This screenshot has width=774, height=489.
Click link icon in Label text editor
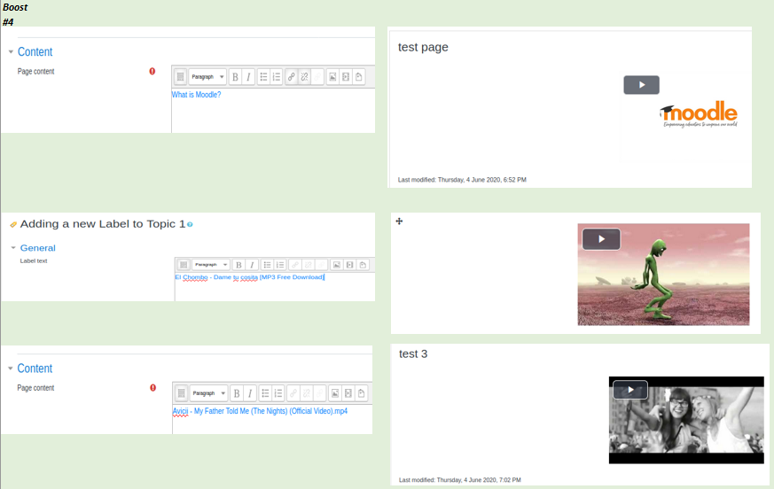294,265
